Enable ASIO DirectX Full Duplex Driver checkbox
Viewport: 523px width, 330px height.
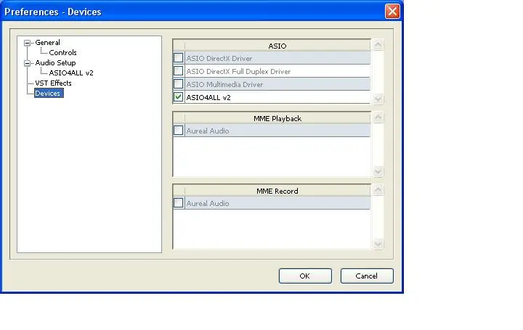point(179,71)
